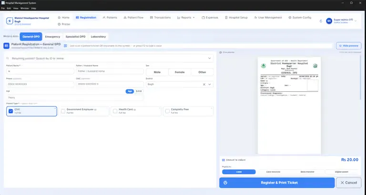Viewport: 366px width, 195px height.
Task: Click the System Config gear icon
Action: (x=290, y=18)
